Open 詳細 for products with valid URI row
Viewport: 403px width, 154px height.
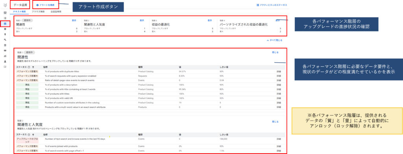coord(279,98)
